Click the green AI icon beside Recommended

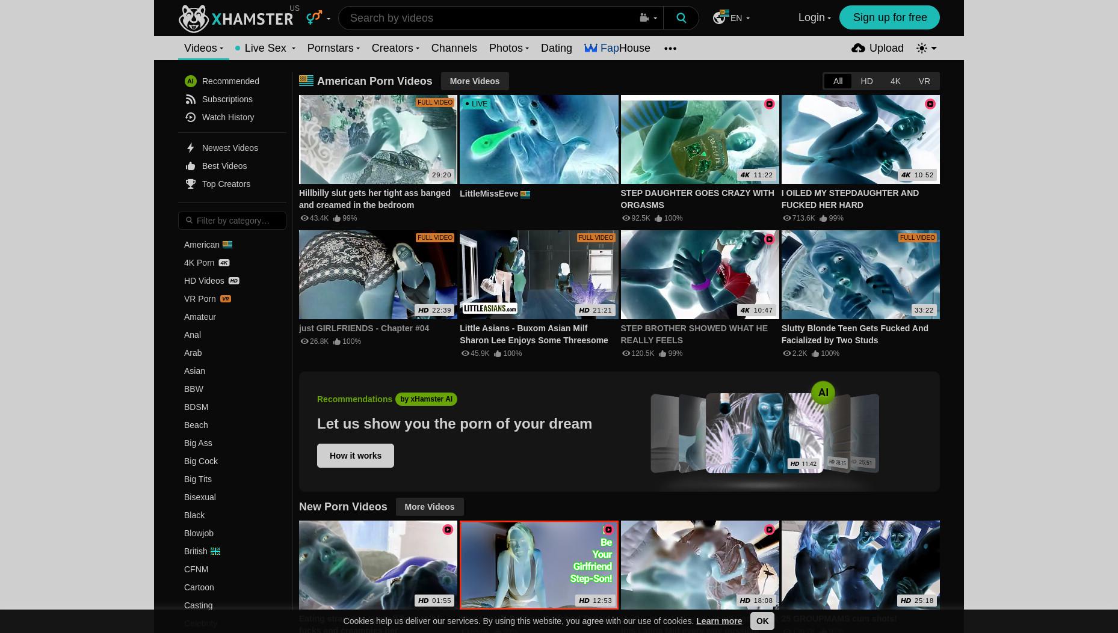click(190, 81)
